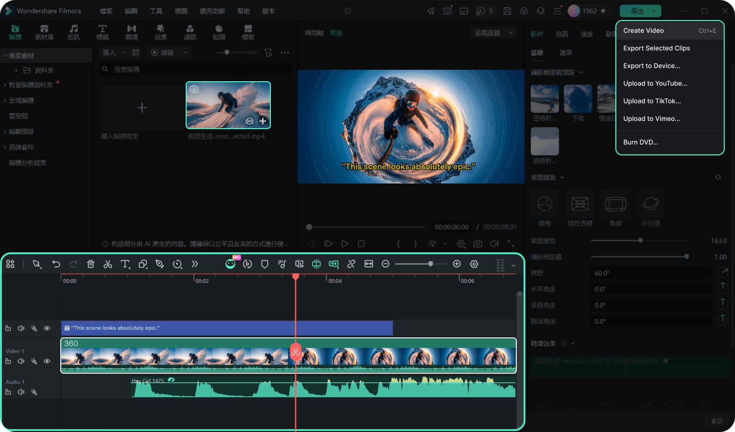The image size is (735, 432).
Task: Select the 小行星 tiny planet projection
Action: (651, 208)
